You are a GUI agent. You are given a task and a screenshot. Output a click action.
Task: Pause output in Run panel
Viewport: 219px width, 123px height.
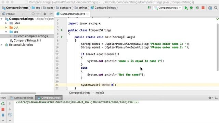[3, 115]
